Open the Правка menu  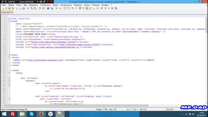(11, 5)
